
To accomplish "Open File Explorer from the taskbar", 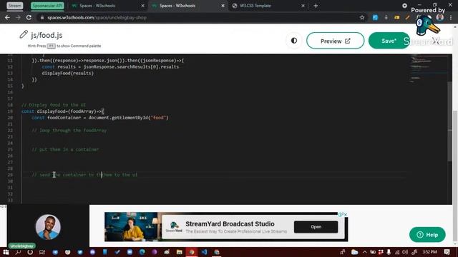I will pyautogui.click(x=180, y=252).
